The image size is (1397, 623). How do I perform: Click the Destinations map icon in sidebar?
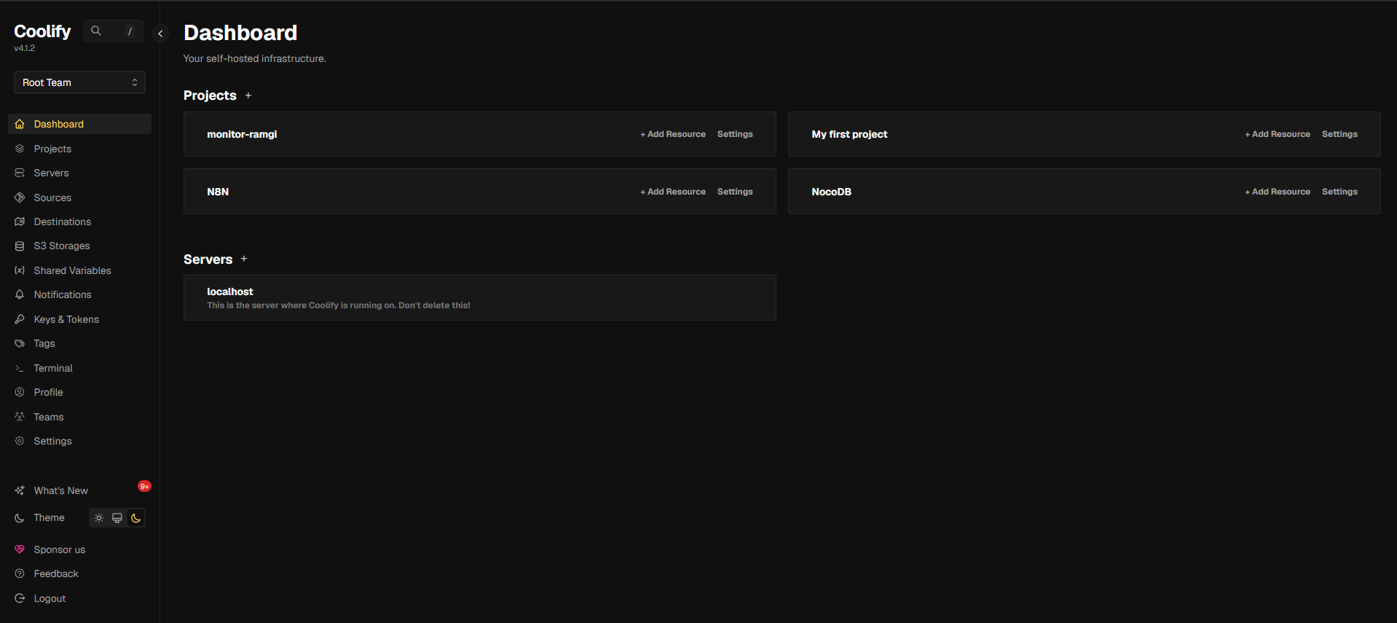click(20, 222)
